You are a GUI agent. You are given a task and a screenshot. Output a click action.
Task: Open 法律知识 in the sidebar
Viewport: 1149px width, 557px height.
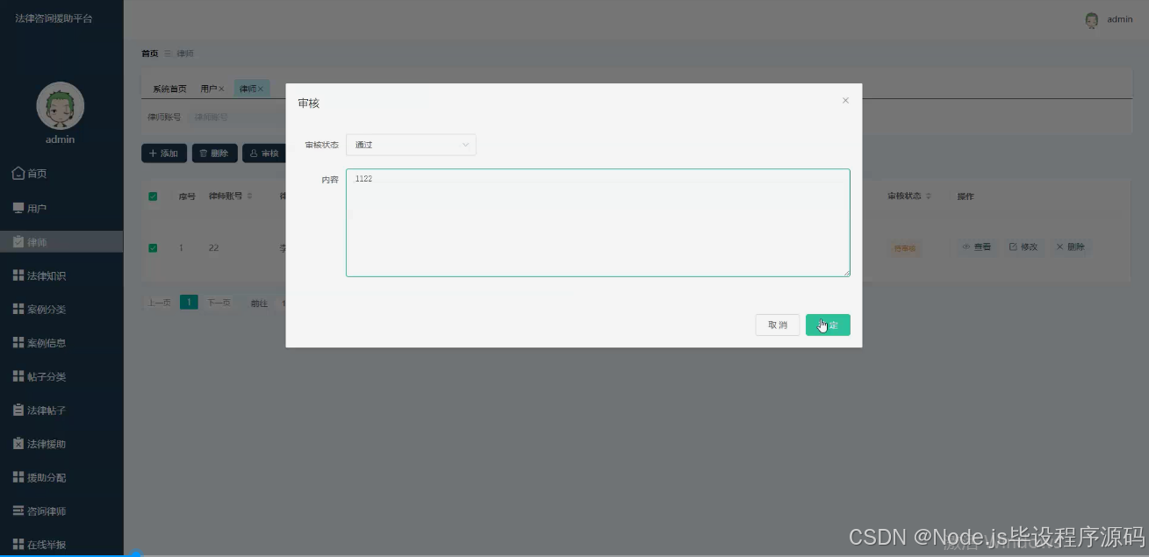pos(61,275)
